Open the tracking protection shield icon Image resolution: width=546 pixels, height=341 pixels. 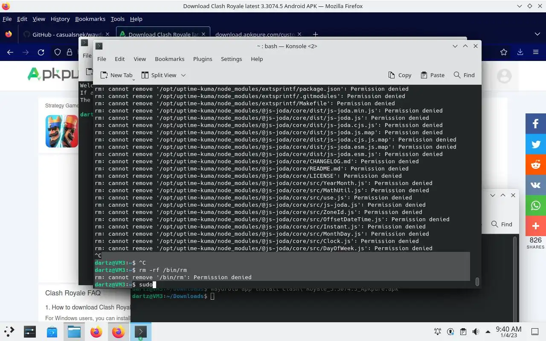[58, 52]
